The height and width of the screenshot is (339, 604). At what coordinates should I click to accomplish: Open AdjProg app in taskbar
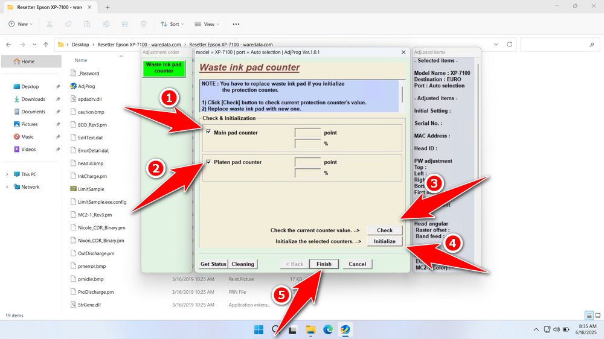[x=345, y=330]
